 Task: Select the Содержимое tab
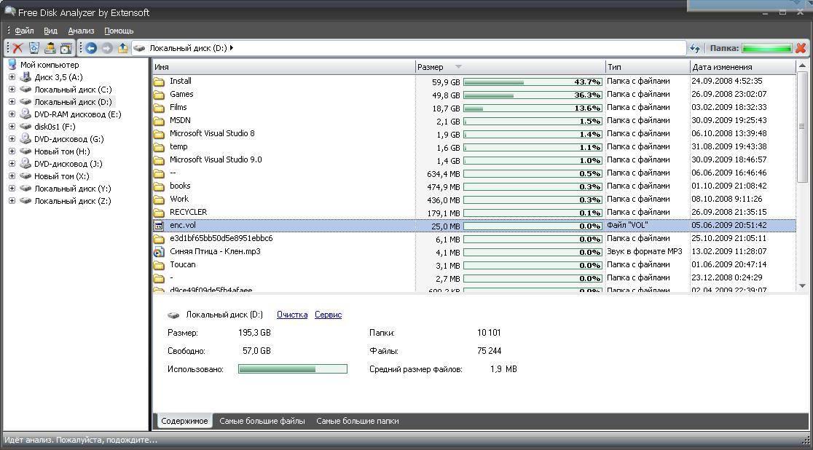(184, 421)
